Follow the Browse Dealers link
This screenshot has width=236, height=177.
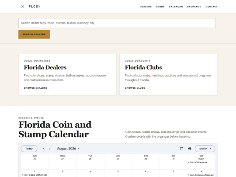coord(37,88)
